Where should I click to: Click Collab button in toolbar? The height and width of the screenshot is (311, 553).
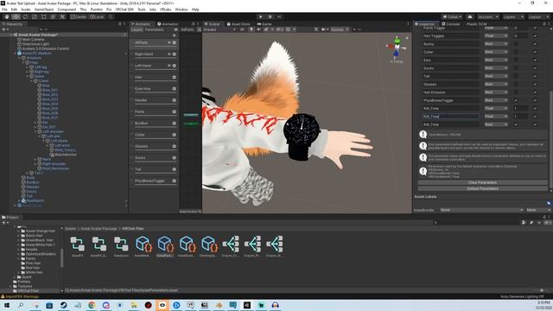point(453,16)
